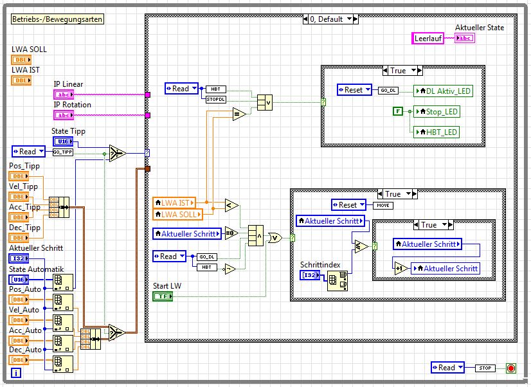Click the MOVE element

click(x=383, y=205)
